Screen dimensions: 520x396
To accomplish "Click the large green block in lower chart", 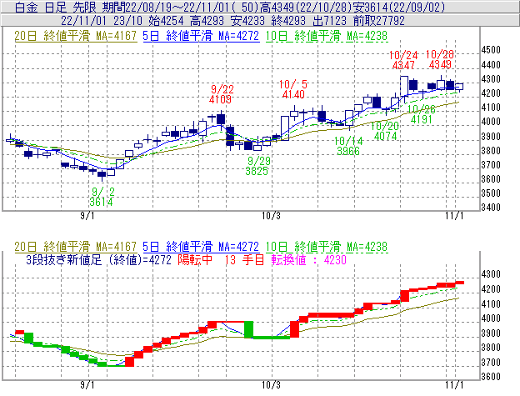I will coord(248,329).
